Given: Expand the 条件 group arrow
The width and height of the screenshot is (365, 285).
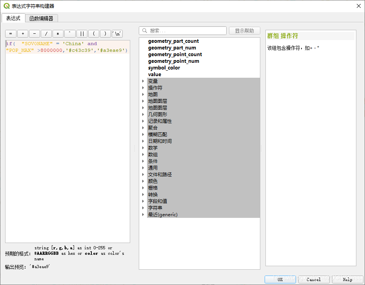Looking at the screenshot, I should 143,161.
